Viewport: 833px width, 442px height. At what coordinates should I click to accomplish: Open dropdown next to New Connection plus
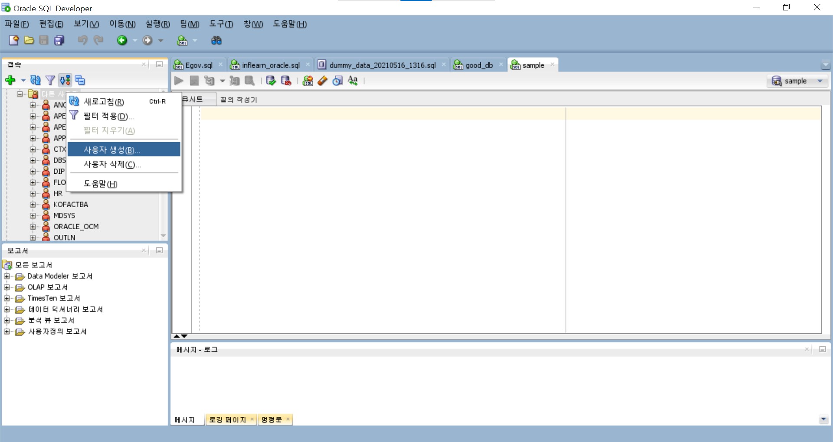[x=23, y=80]
